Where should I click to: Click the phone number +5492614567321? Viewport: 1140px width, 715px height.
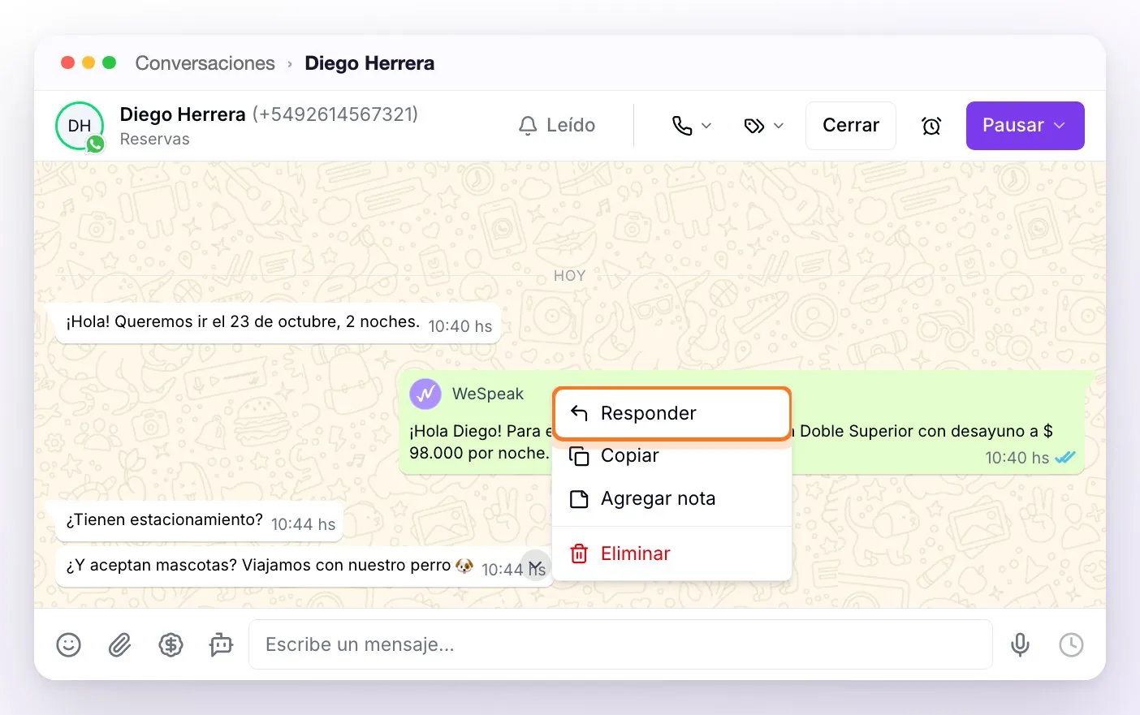(x=335, y=114)
